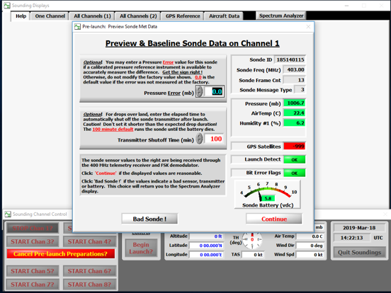Click the green Pressure reading 1006.7
The image size is (391, 293).
point(295,103)
